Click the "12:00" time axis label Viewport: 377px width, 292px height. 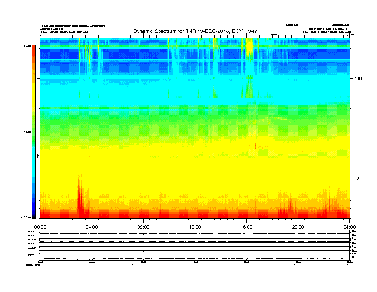tap(195, 227)
